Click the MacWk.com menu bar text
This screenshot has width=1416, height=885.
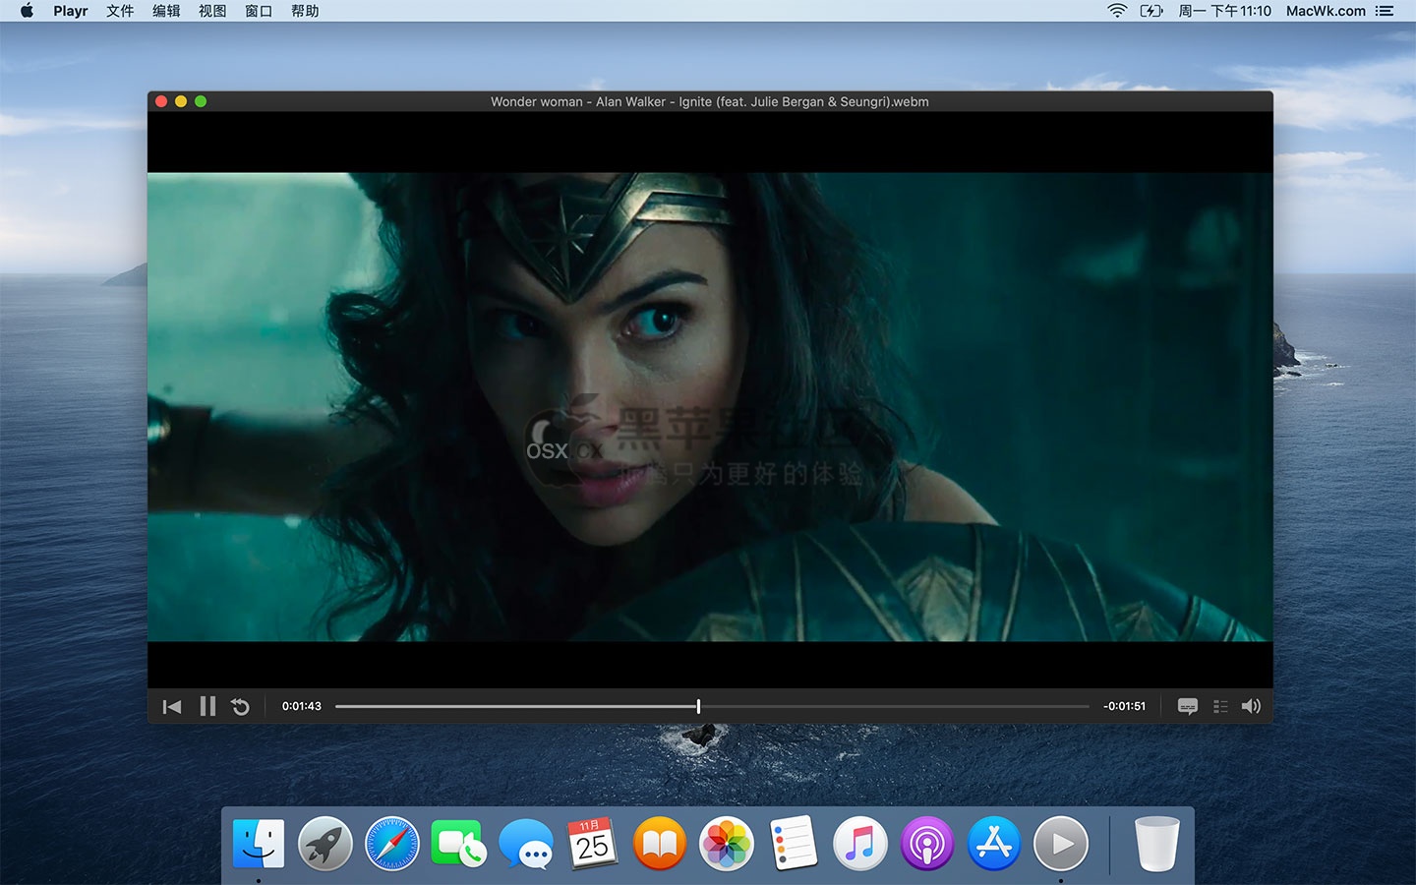[x=1326, y=11]
